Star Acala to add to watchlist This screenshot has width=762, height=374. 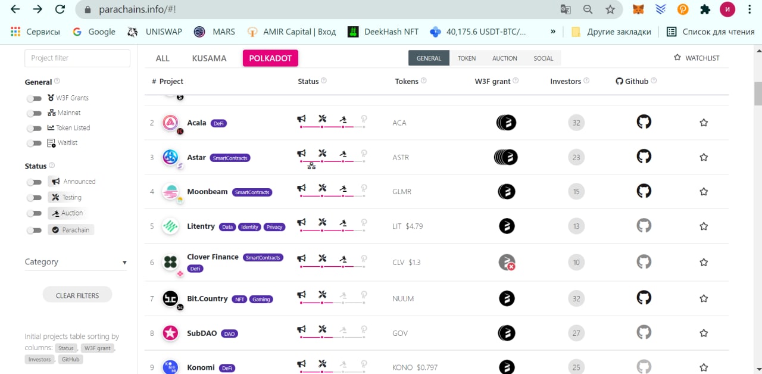[704, 123]
